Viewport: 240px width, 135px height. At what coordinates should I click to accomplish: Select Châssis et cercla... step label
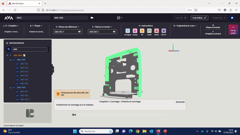pyautogui.click(x=36, y=32)
